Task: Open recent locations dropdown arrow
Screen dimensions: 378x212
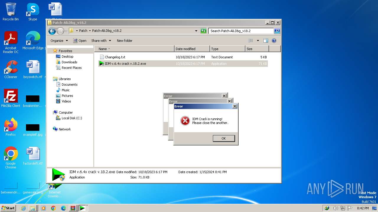Action: click(66, 31)
